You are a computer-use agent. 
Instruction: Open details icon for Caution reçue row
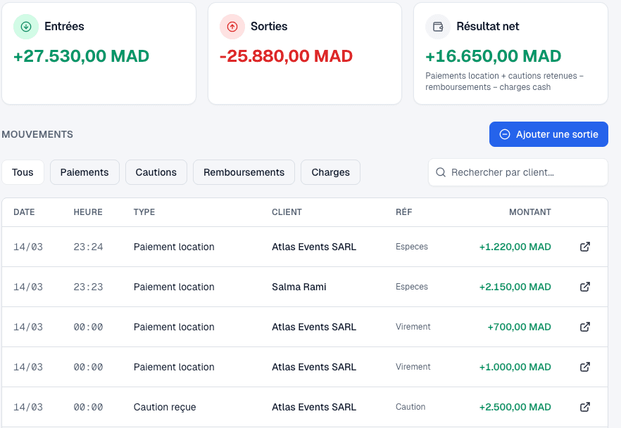tap(584, 407)
